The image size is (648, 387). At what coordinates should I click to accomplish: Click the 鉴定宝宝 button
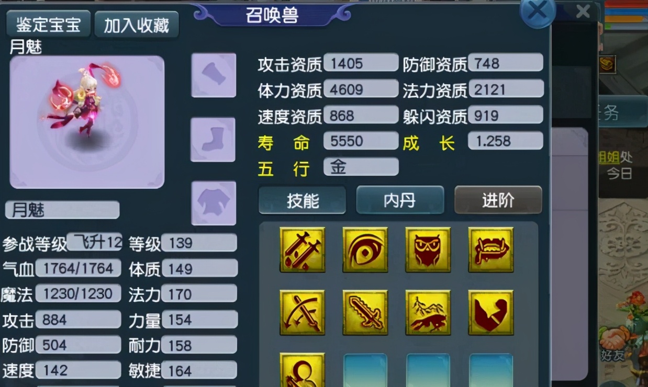point(48,25)
